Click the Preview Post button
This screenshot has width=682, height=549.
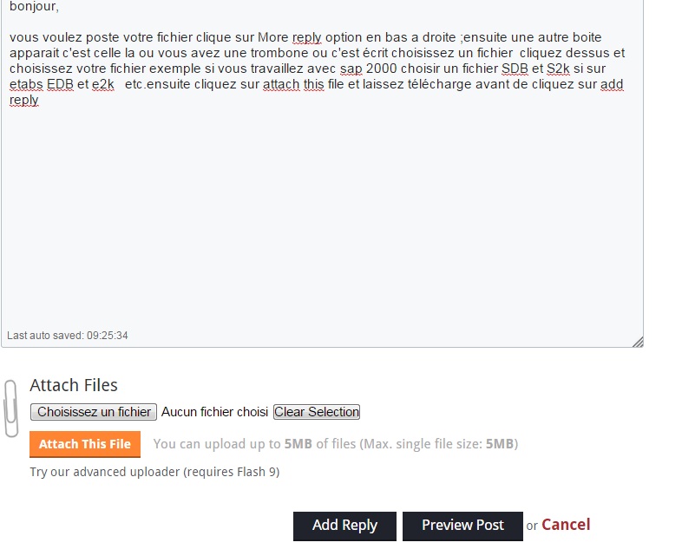click(x=462, y=526)
